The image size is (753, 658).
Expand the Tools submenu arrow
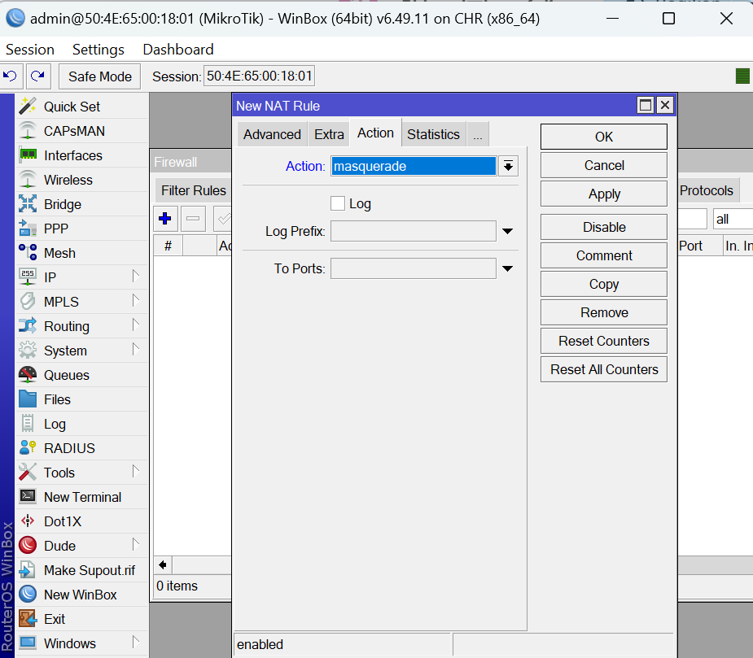point(136,471)
